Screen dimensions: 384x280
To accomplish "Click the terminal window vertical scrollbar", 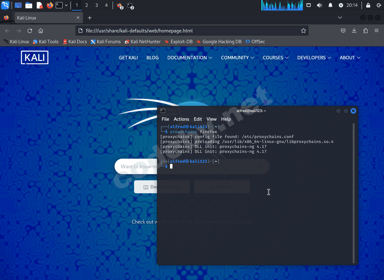I will [354, 193].
